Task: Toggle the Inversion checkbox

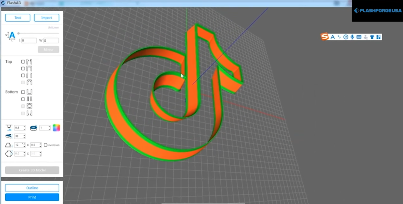Action: coord(45,145)
